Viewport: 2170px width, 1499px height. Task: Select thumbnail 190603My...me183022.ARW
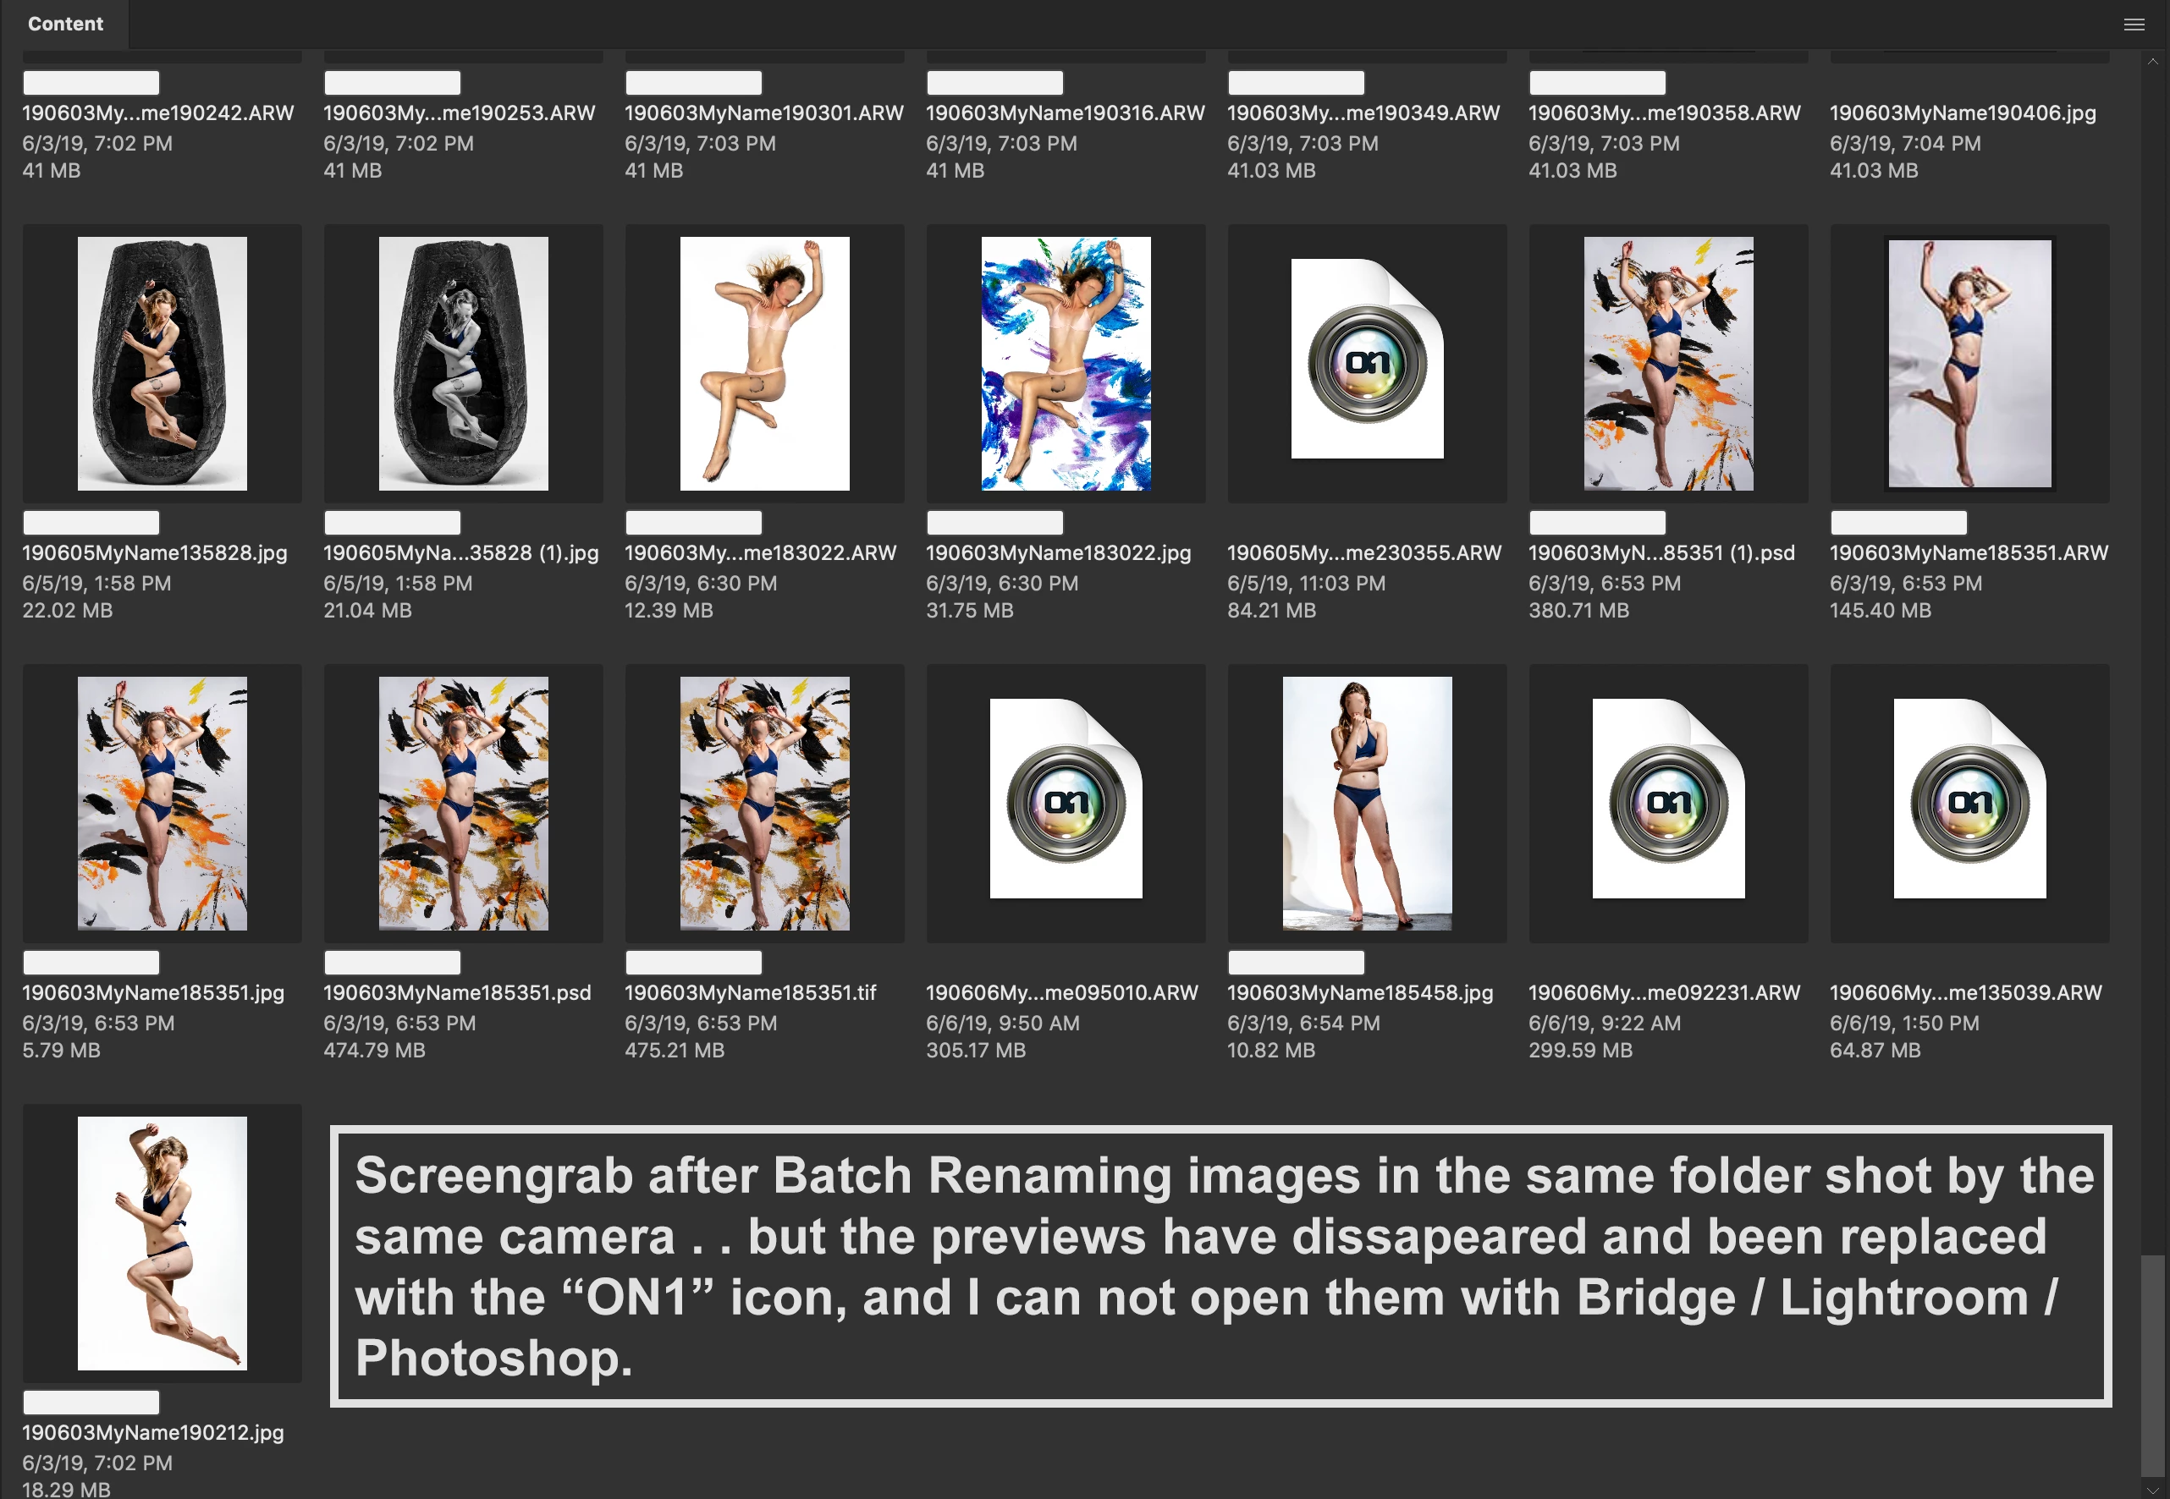tap(765, 364)
